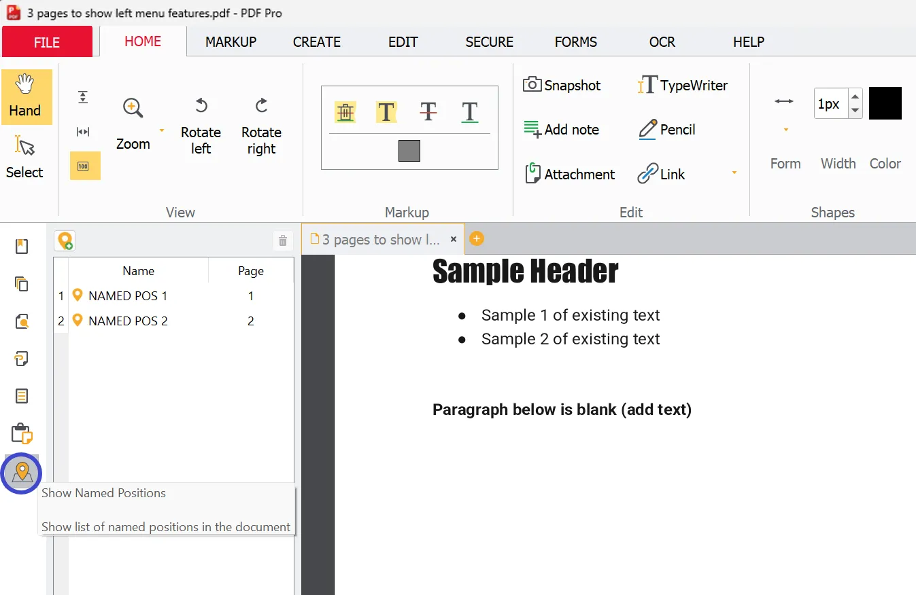Expand the Edit group dropdown arrow
The height and width of the screenshot is (595, 916).
[734, 173]
